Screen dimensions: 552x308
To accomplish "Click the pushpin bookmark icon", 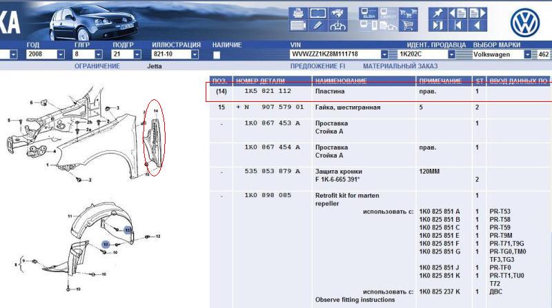I will (437, 13).
